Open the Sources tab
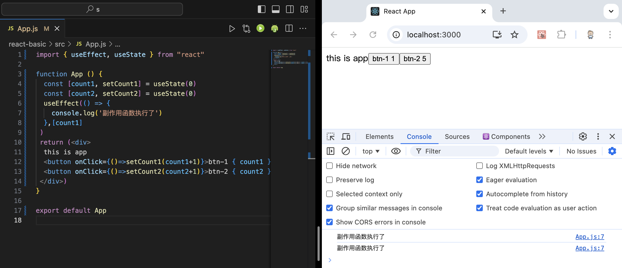Screen dimensions: 622x268 pyautogui.click(x=457, y=137)
